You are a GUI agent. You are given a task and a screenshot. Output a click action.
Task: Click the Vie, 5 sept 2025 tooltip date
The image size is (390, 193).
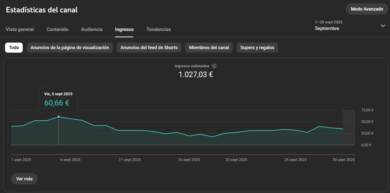click(x=58, y=94)
